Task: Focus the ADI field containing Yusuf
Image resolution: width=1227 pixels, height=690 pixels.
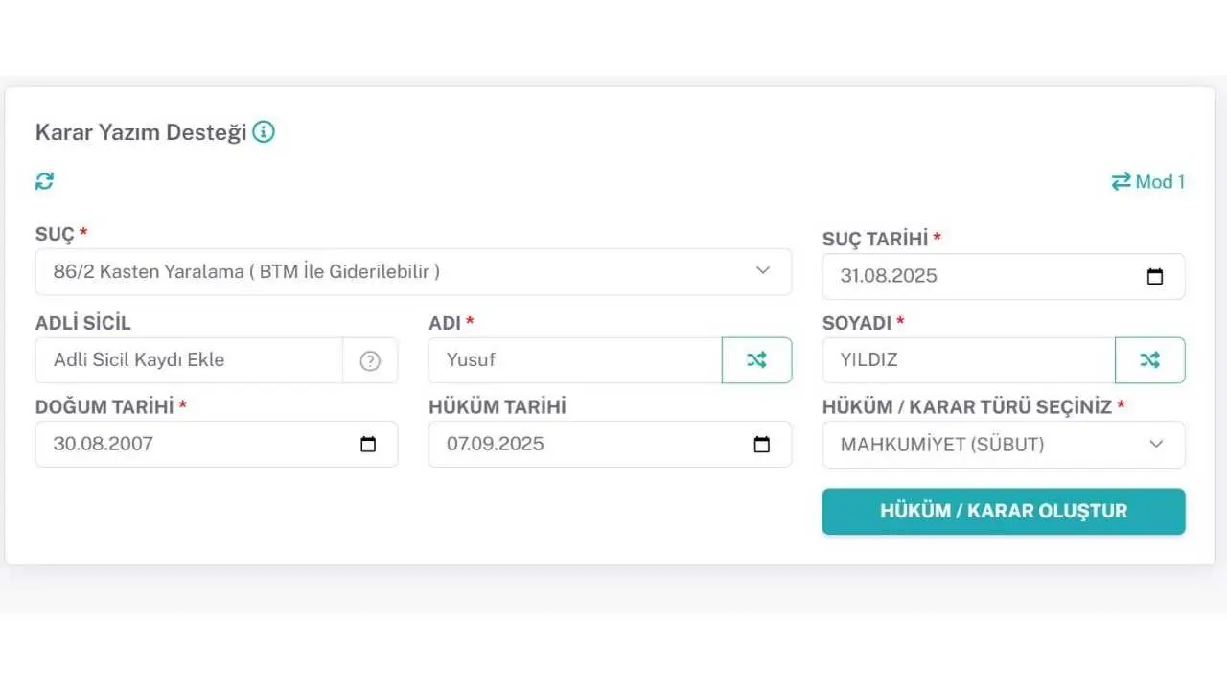Action: [x=574, y=360]
